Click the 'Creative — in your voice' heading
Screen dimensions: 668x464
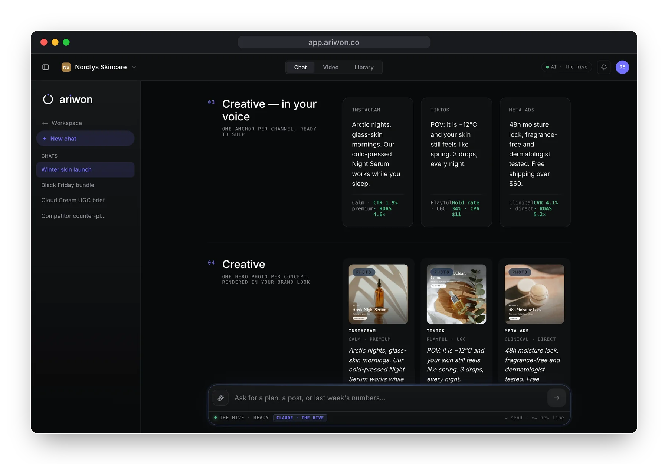(x=269, y=110)
